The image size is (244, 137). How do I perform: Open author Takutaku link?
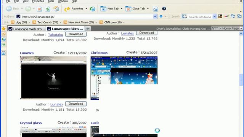tap(56, 35)
